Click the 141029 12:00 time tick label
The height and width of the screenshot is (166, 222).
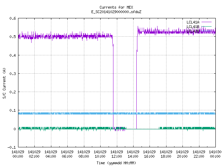[x=117, y=154]
